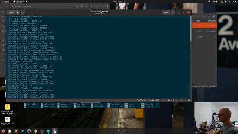Click the microphone icon in system tray
The width and height of the screenshot is (238, 134).
pyautogui.click(x=229, y=1)
